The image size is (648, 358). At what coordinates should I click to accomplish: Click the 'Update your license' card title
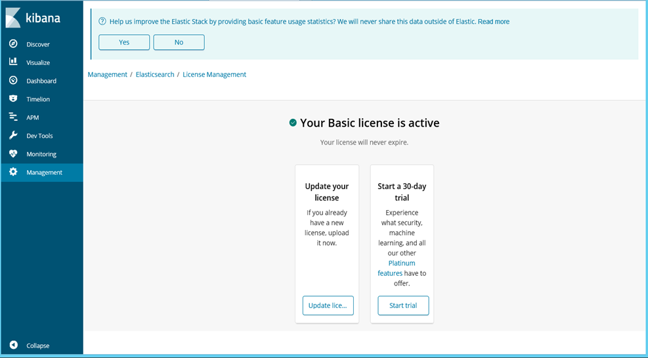tap(327, 192)
